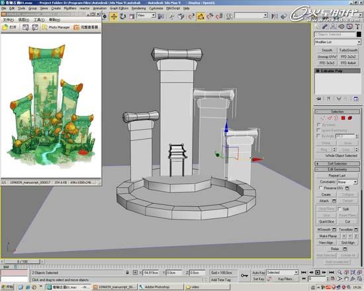This screenshot has height=291, width=364.
Task: Toggle the highlighted Angle Snap icon
Action: tap(201, 17)
